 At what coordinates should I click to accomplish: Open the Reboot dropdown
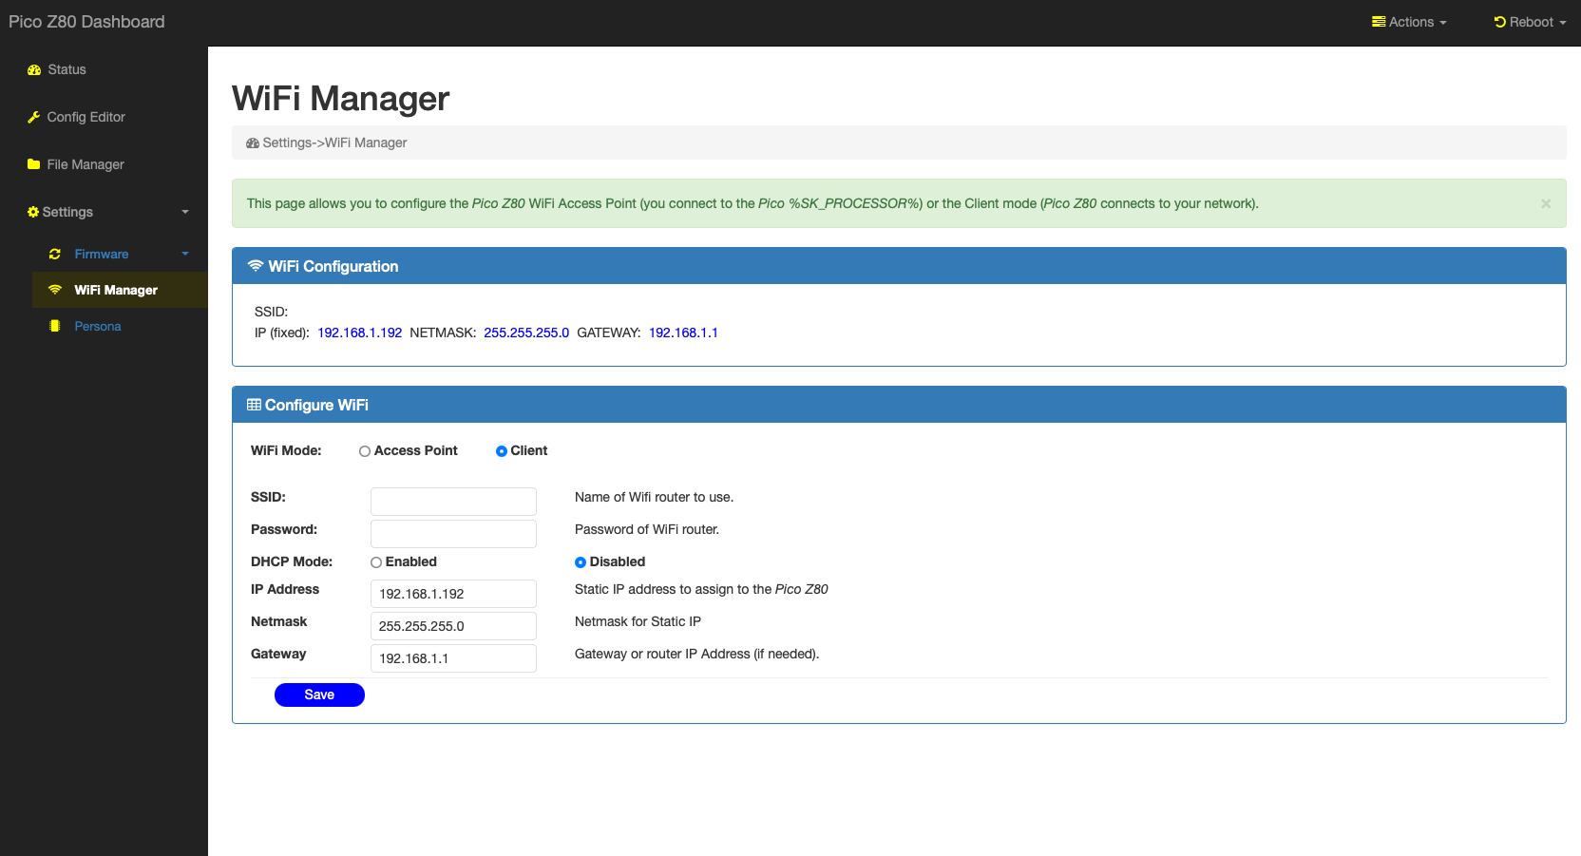click(x=1528, y=22)
